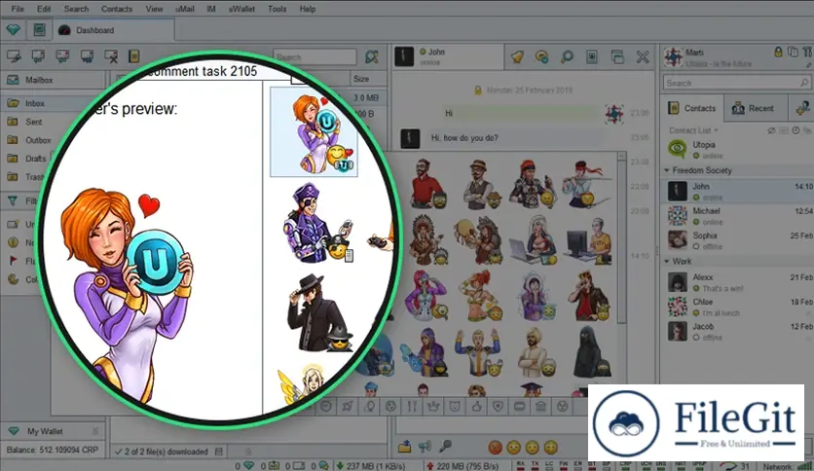814x471 pixels.
Task: Click the contacts panel Search field
Action: [x=736, y=83]
